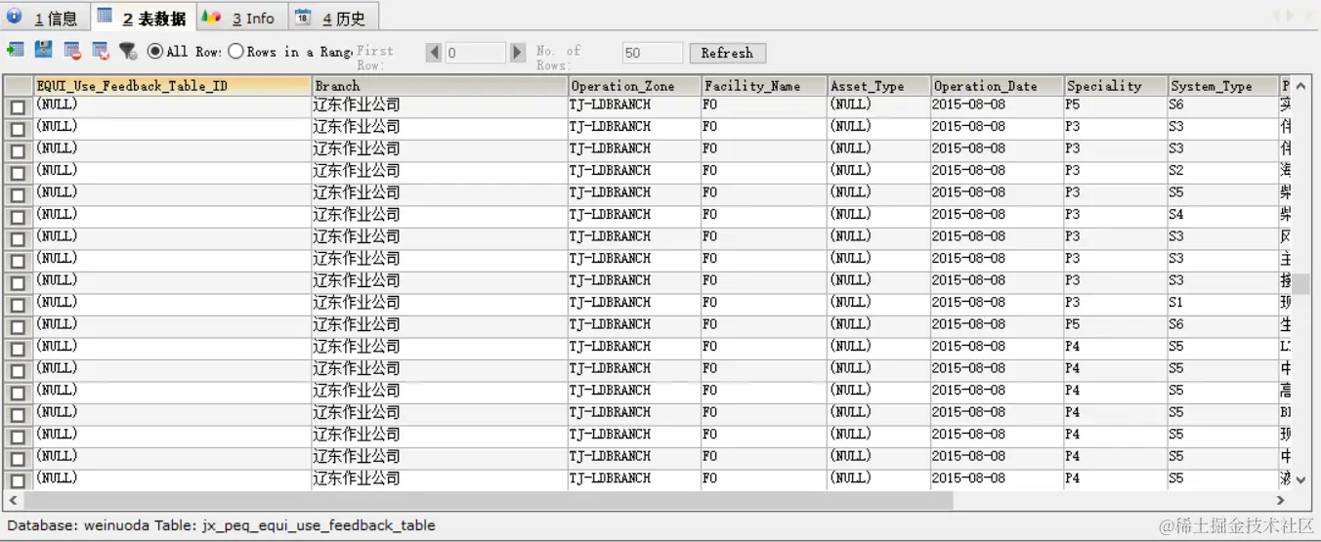This screenshot has height=542, width=1321.
Task: Click the S4 System_Type cell
Action: click(x=1222, y=215)
